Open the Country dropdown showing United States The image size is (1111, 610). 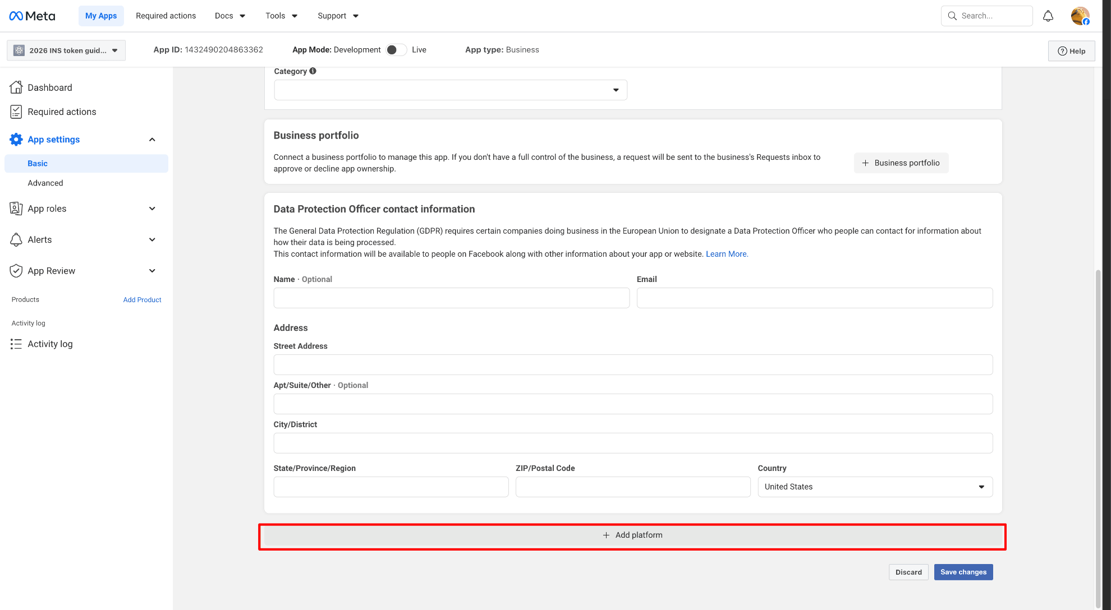[875, 487]
